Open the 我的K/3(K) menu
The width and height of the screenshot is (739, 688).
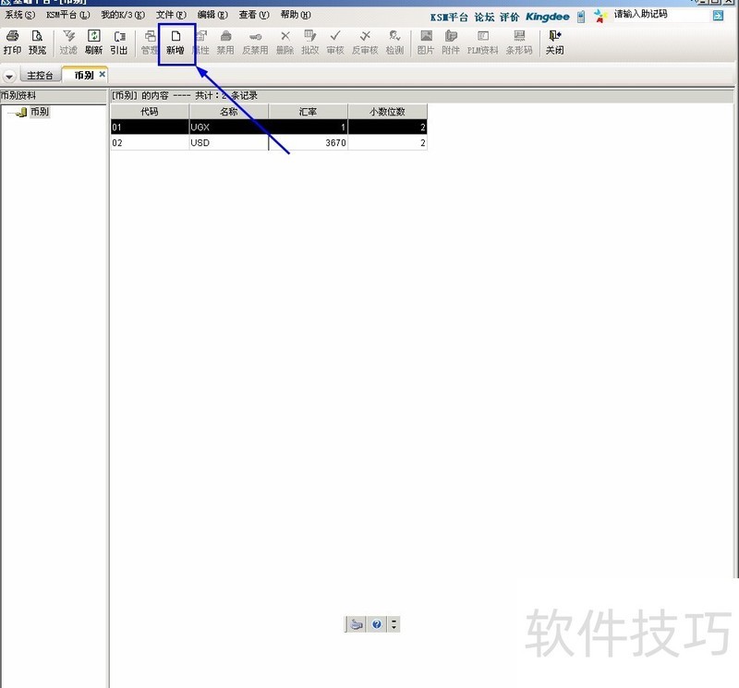(123, 15)
